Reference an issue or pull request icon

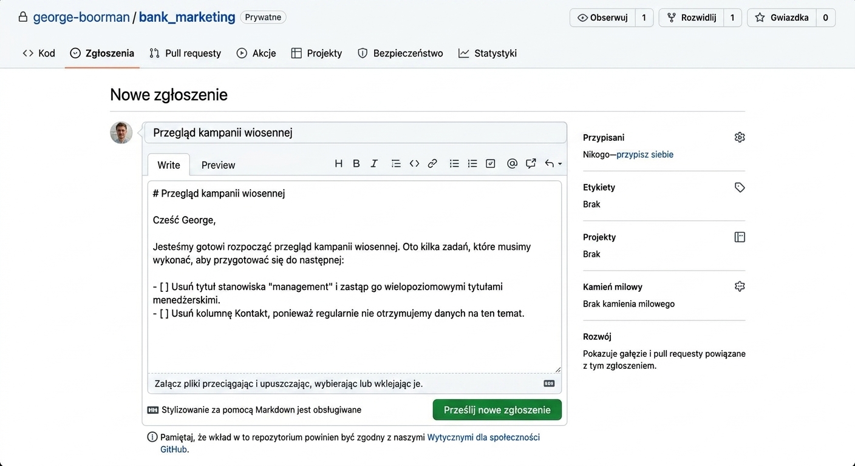(531, 164)
